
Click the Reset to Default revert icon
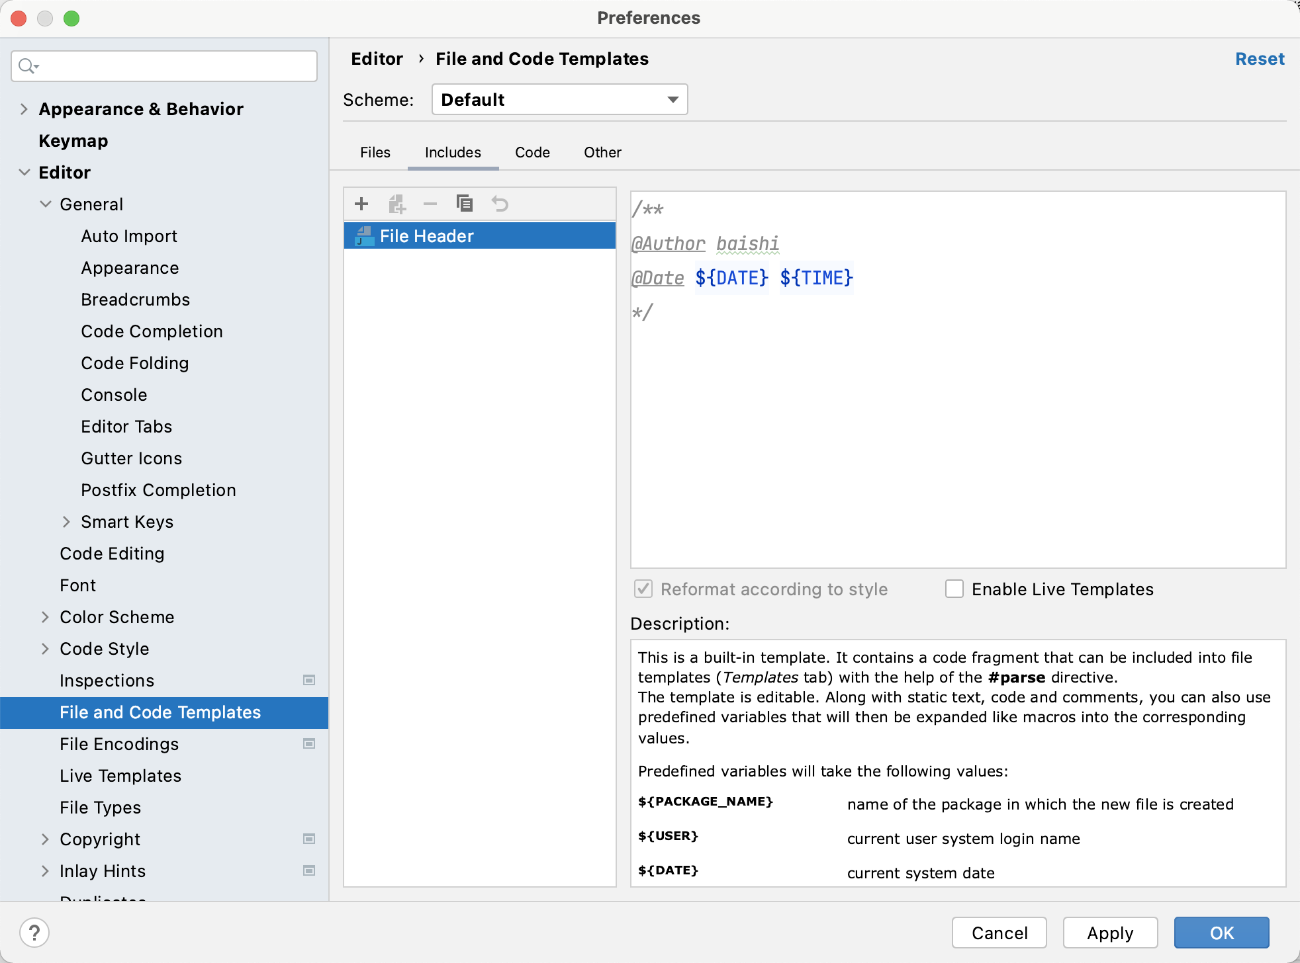(500, 204)
